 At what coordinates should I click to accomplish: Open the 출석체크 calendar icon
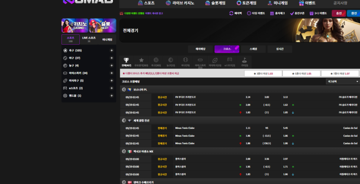272,13
